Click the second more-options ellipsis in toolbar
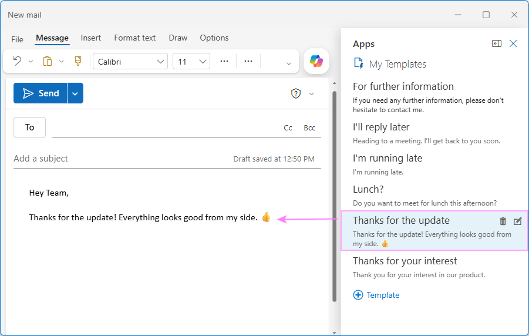Screen dimensions: 529x336 248,62
